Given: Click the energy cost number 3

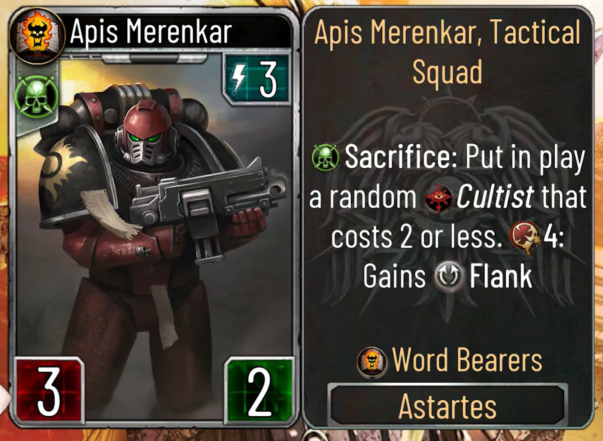Looking at the screenshot, I should pos(268,80).
